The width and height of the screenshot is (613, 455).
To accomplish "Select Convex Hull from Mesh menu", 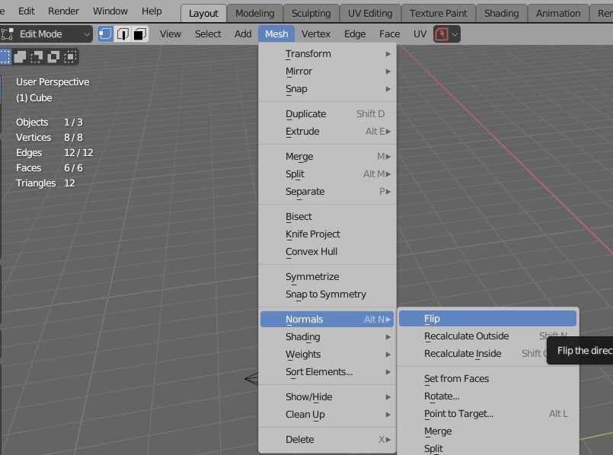I will [311, 252].
